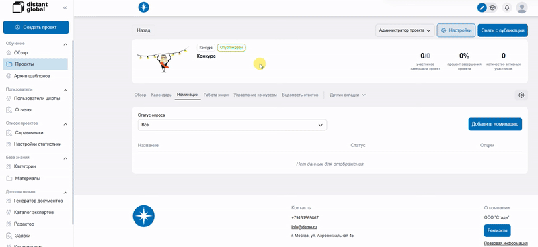538x247 pixels.
Task: Collapse the Обучение section
Action: [x=65, y=44]
